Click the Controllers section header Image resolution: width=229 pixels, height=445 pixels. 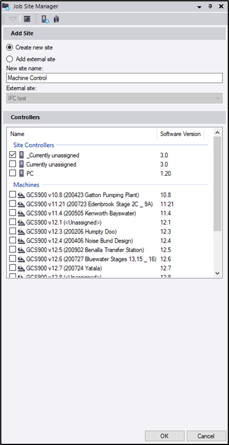pos(115,117)
